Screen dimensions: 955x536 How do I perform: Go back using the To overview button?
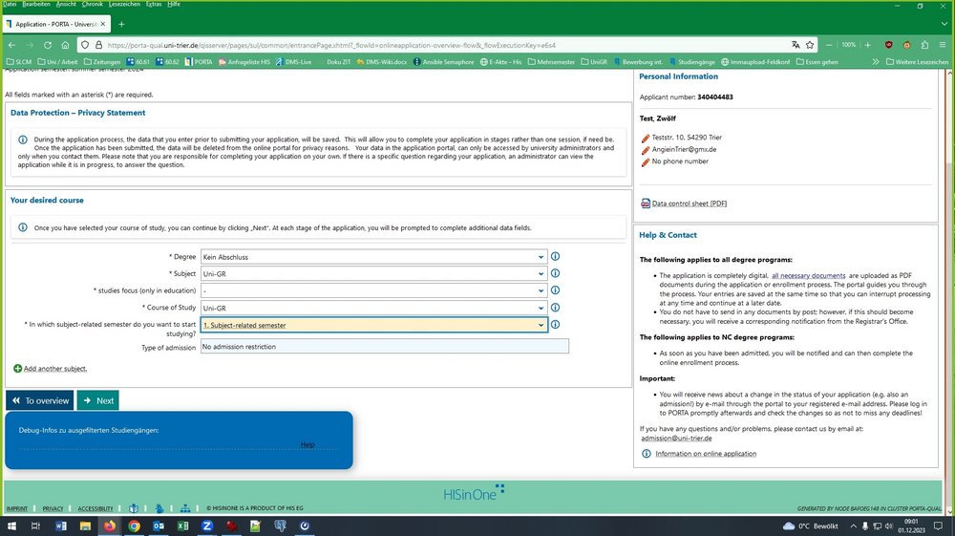[x=39, y=401]
